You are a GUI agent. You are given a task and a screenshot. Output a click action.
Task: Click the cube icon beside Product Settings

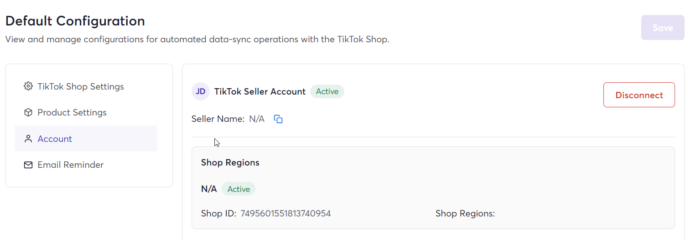(x=28, y=112)
